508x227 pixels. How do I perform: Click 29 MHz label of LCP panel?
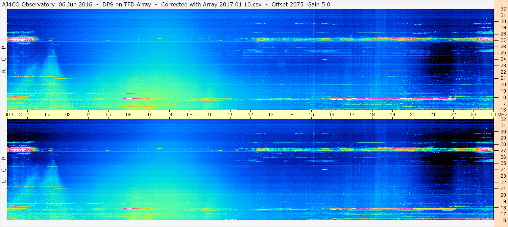(x=503, y=138)
